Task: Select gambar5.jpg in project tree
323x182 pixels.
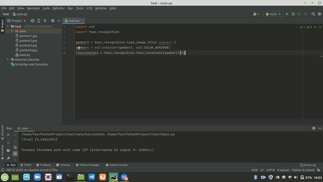Action: [x=26, y=45]
